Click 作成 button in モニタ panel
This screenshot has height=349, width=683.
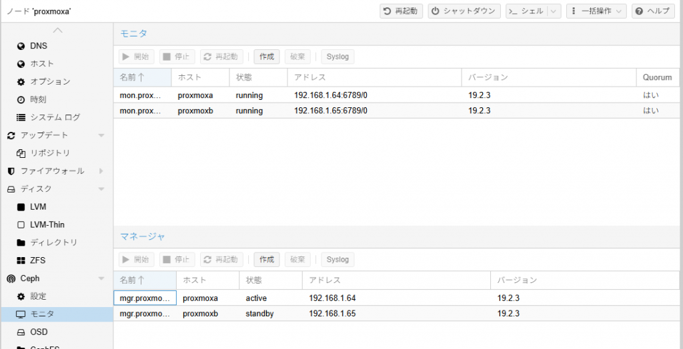[266, 57]
